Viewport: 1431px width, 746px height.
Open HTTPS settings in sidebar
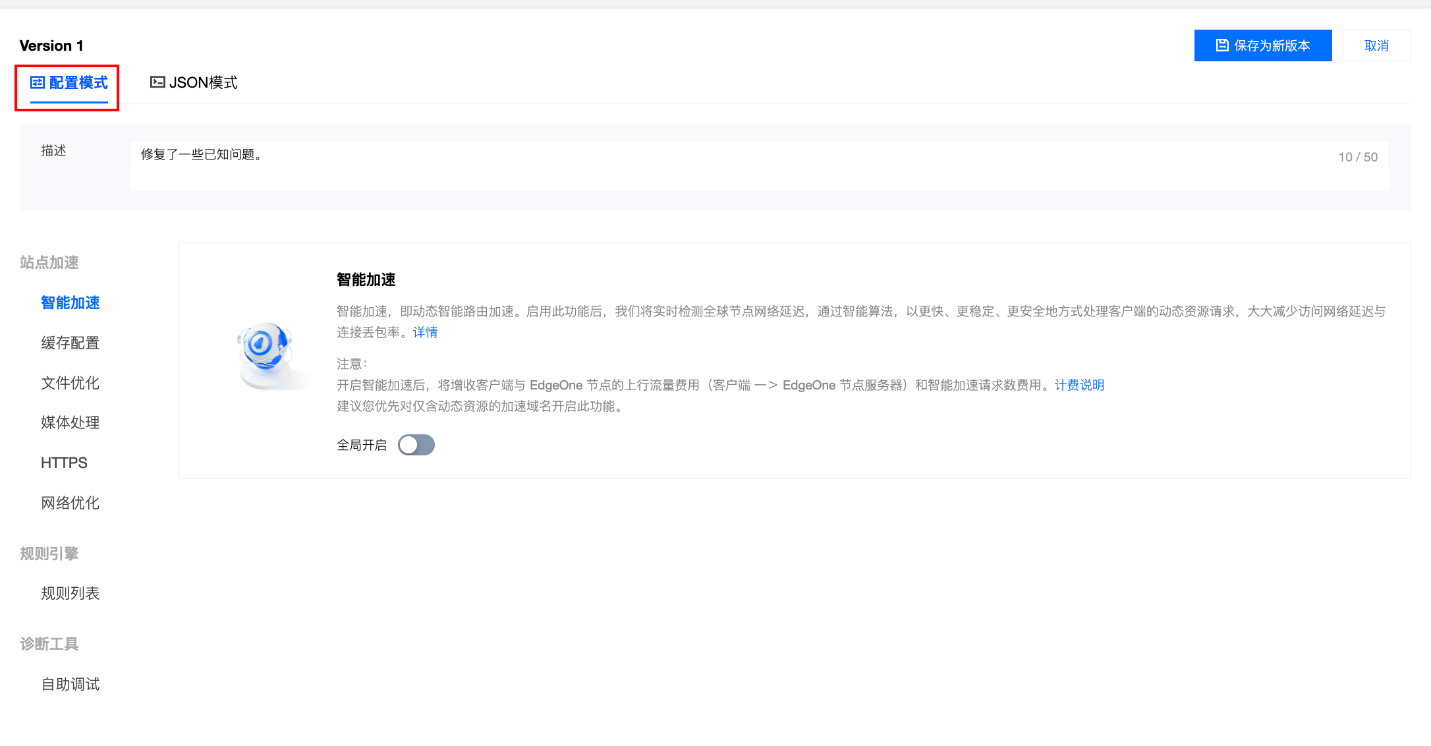click(x=64, y=463)
